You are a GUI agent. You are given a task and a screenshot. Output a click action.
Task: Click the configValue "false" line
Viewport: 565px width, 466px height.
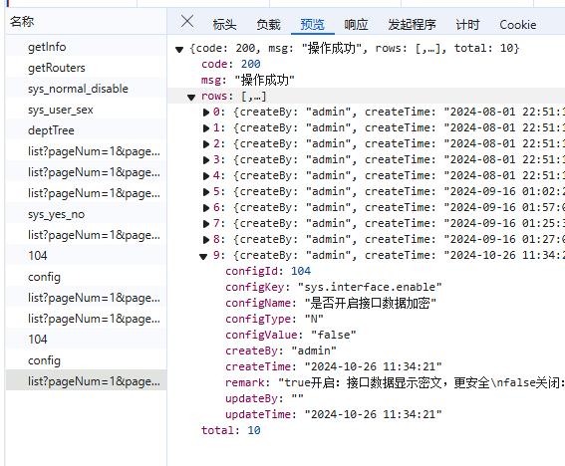pyautogui.click(x=290, y=335)
